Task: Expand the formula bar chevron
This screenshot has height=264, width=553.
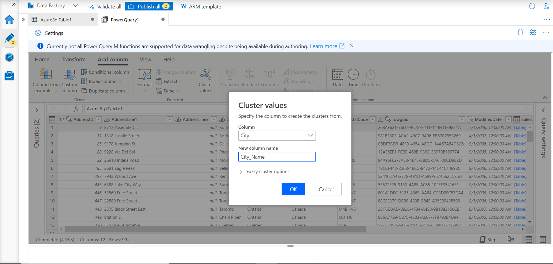Action: (x=528, y=109)
